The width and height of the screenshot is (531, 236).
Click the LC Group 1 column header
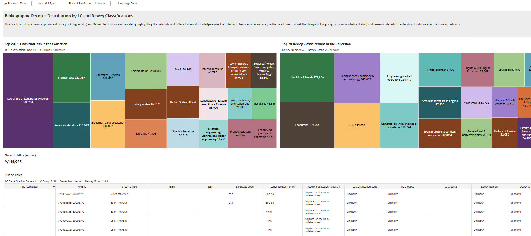tap(407, 187)
